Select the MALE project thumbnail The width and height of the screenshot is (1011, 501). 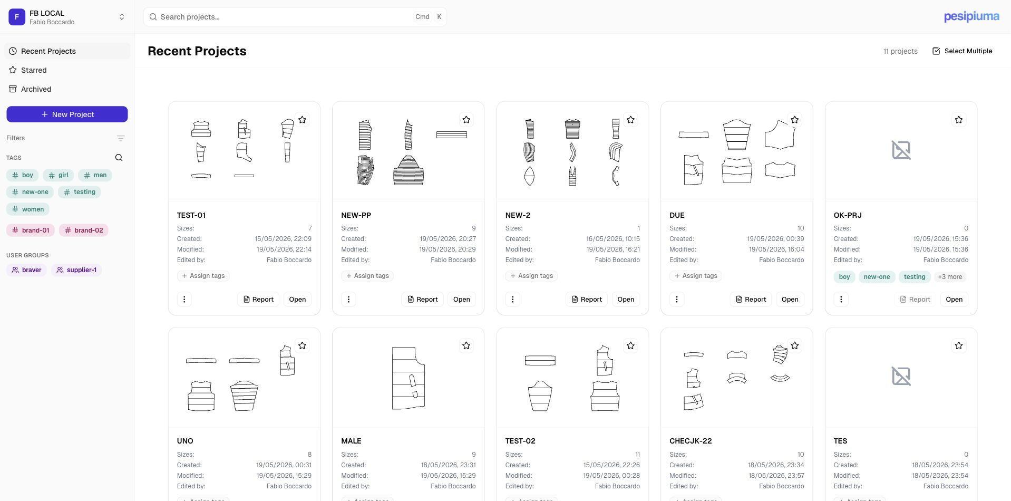coord(408,378)
